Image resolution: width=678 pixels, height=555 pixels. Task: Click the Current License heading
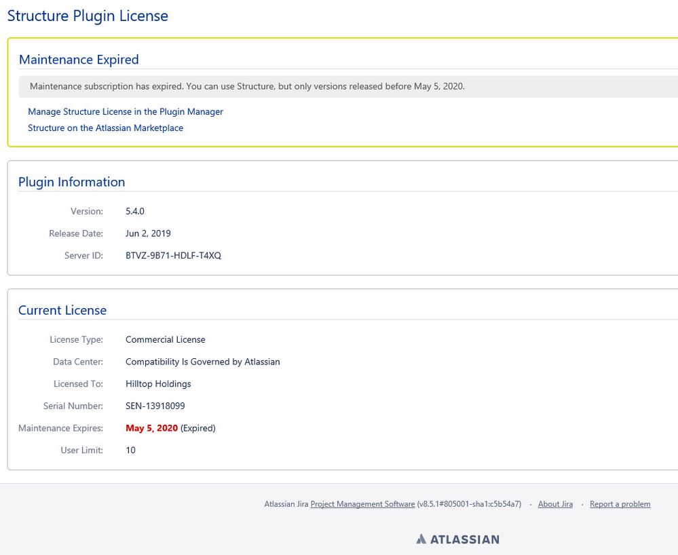coord(62,310)
